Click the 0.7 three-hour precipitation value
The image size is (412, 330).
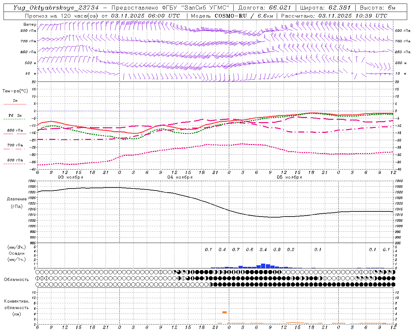point(236,250)
